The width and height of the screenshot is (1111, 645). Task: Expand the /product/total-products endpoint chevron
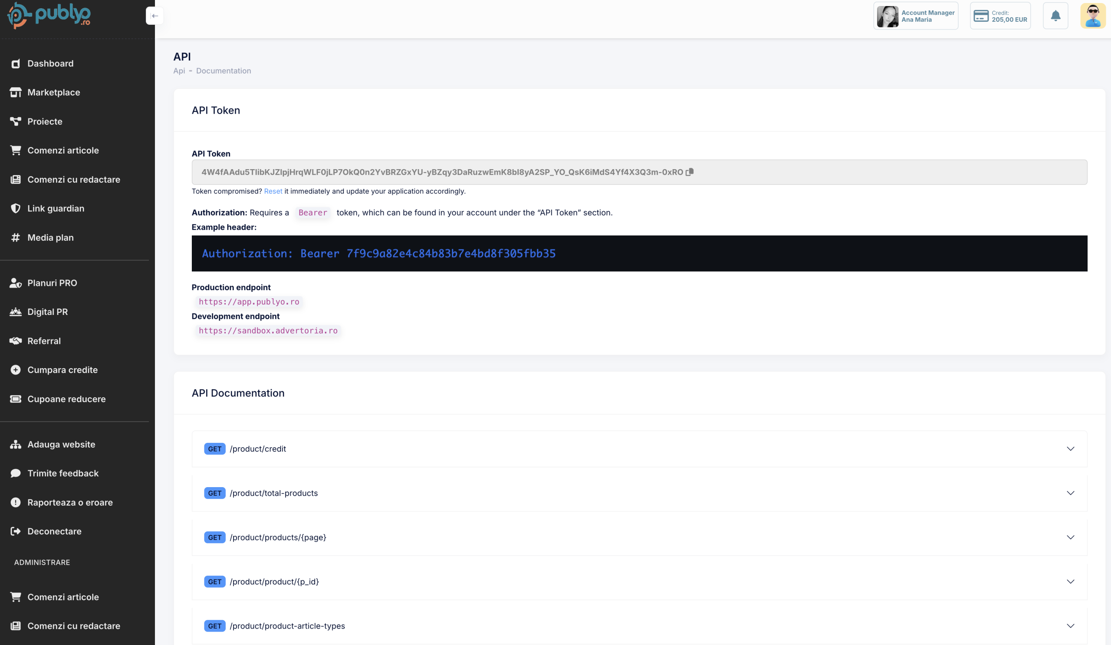coord(1070,493)
